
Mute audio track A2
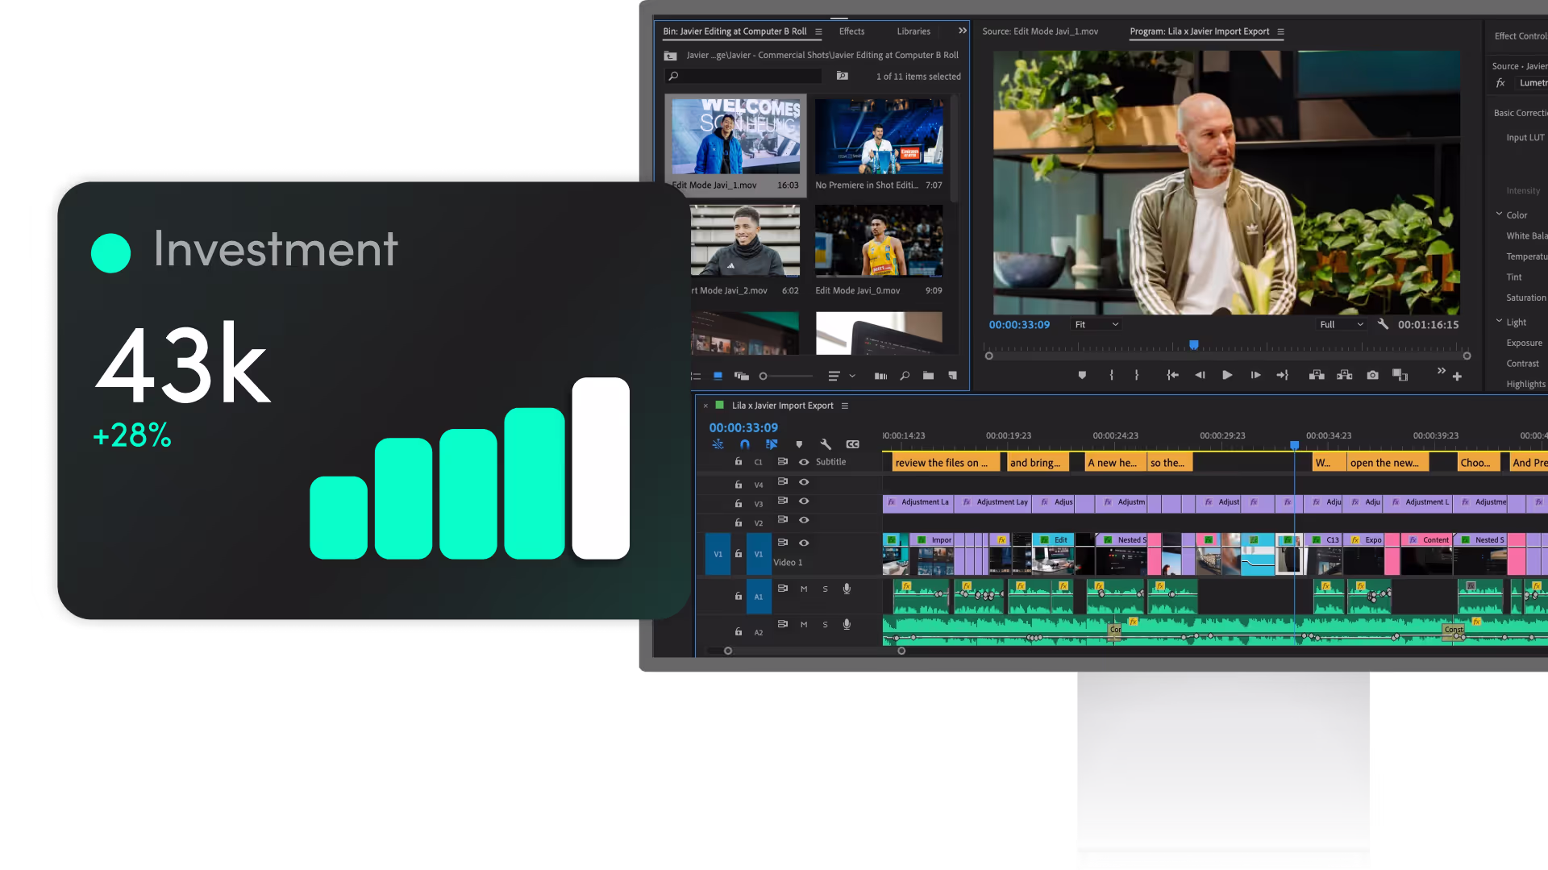coord(804,625)
